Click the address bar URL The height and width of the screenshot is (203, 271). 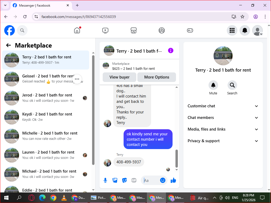point(79,17)
